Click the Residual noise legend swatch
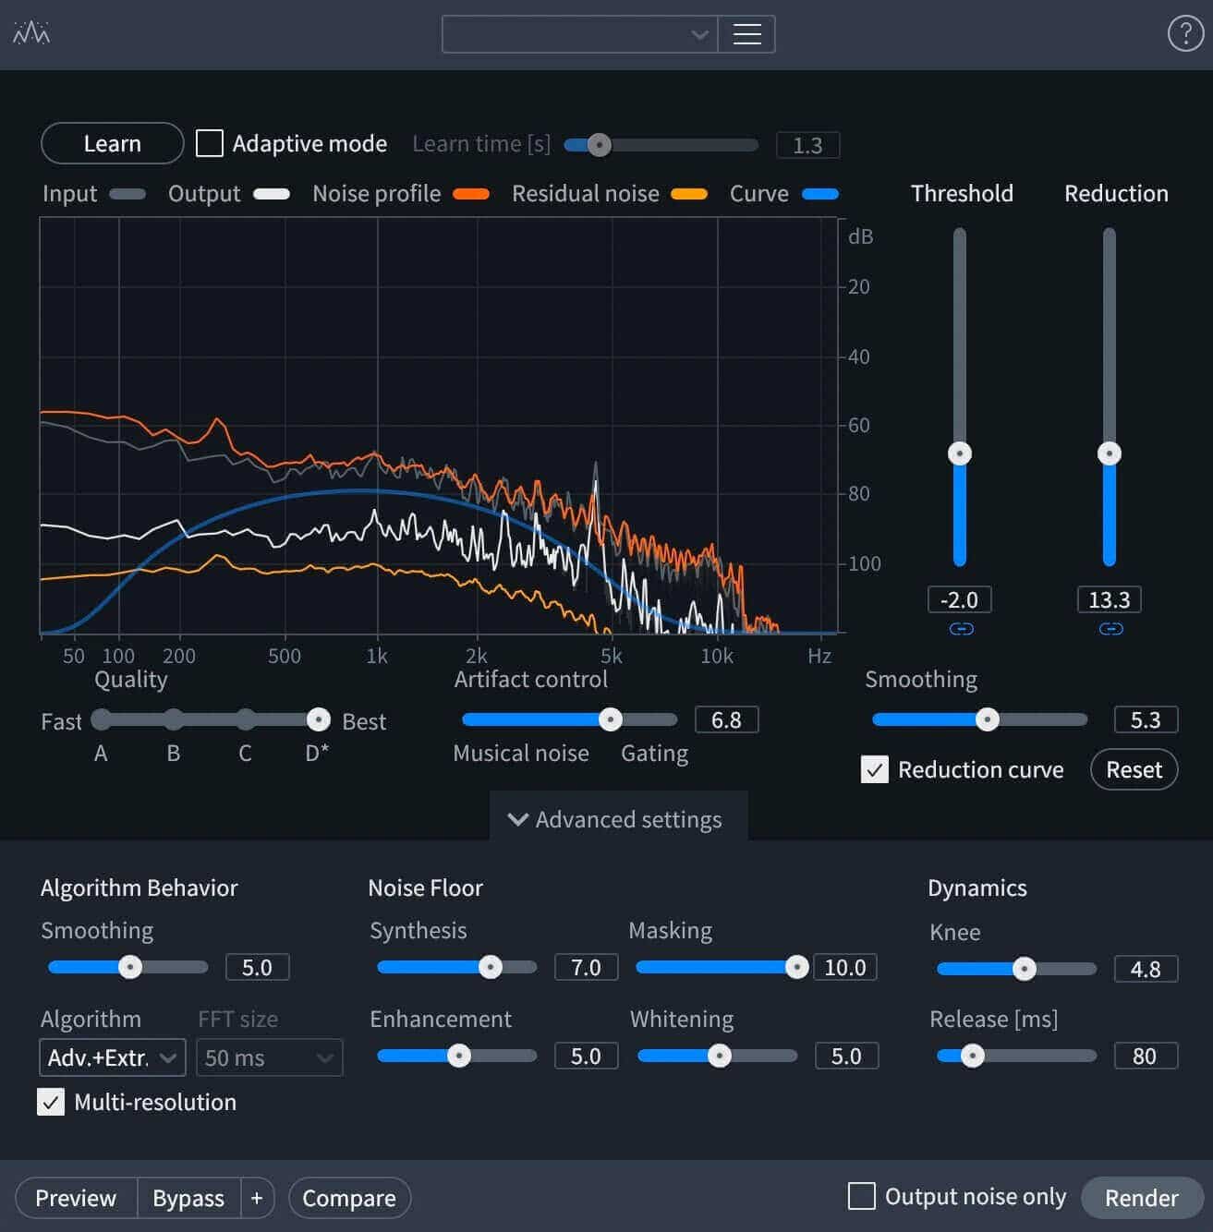1213x1232 pixels. [x=689, y=194]
